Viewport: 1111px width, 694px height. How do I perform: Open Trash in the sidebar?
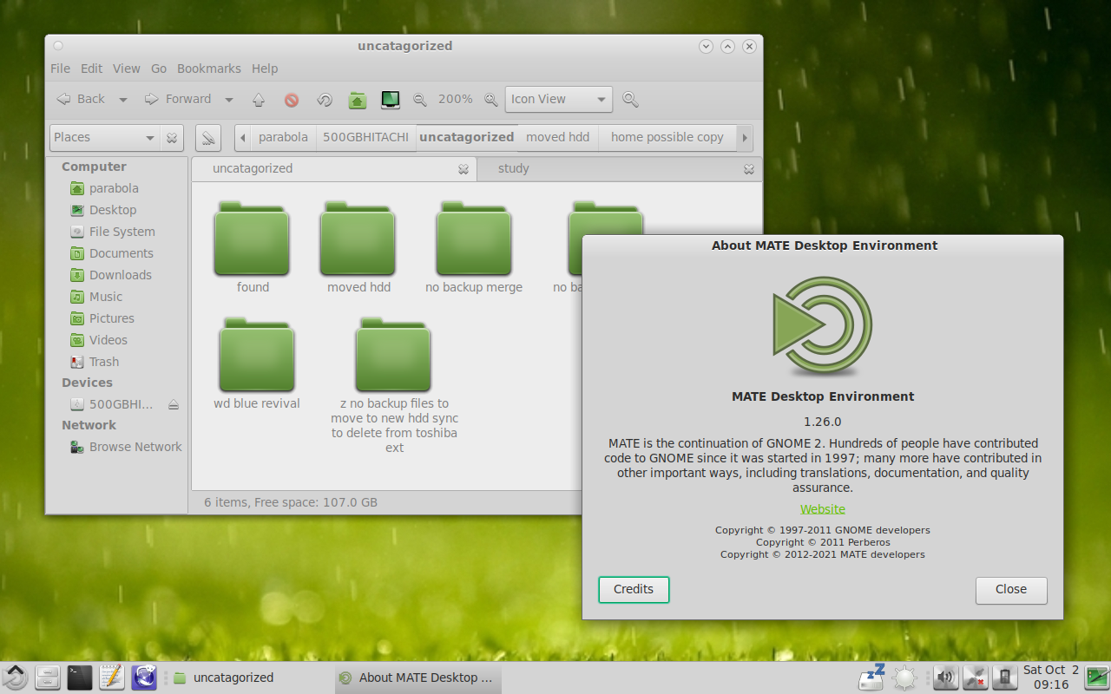[x=104, y=362]
